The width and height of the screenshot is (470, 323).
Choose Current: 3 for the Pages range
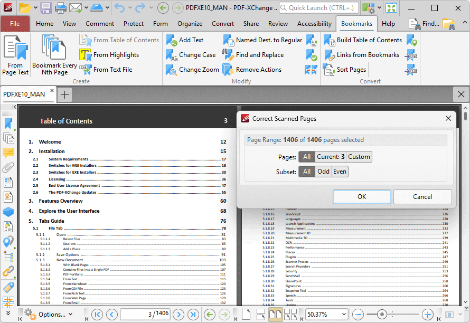[x=331, y=157]
